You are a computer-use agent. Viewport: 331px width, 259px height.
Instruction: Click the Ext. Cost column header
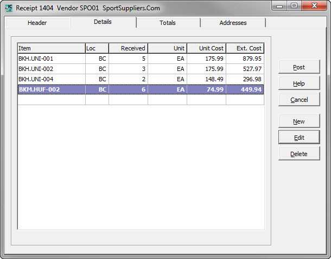click(245, 48)
